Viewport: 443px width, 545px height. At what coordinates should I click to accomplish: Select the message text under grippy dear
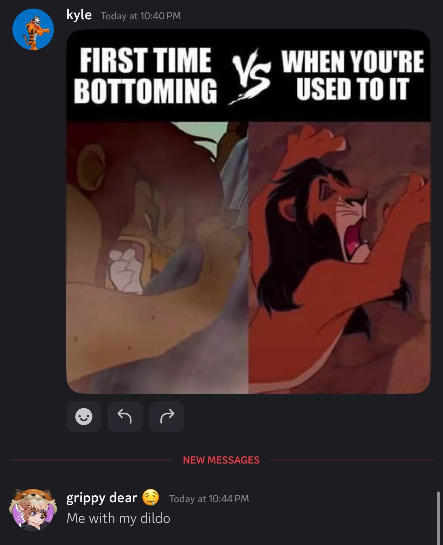point(118,518)
